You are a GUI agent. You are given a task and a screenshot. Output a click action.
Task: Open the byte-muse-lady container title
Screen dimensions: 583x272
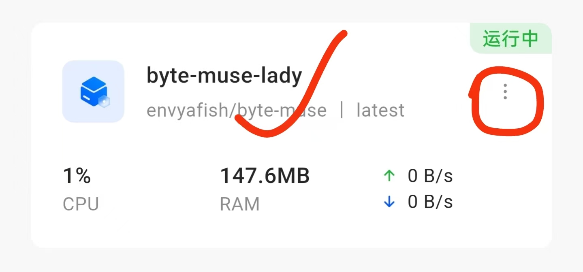tap(224, 76)
